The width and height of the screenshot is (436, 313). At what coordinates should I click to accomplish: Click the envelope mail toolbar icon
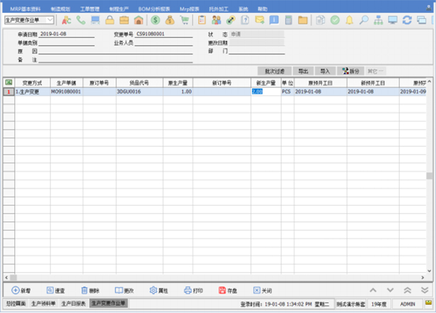tap(259, 20)
